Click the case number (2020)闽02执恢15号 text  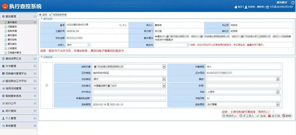(77, 25)
